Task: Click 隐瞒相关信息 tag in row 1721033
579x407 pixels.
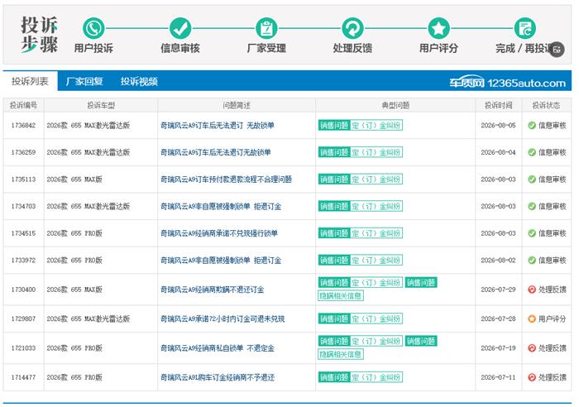Action: pyautogui.click(x=341, y=354)
